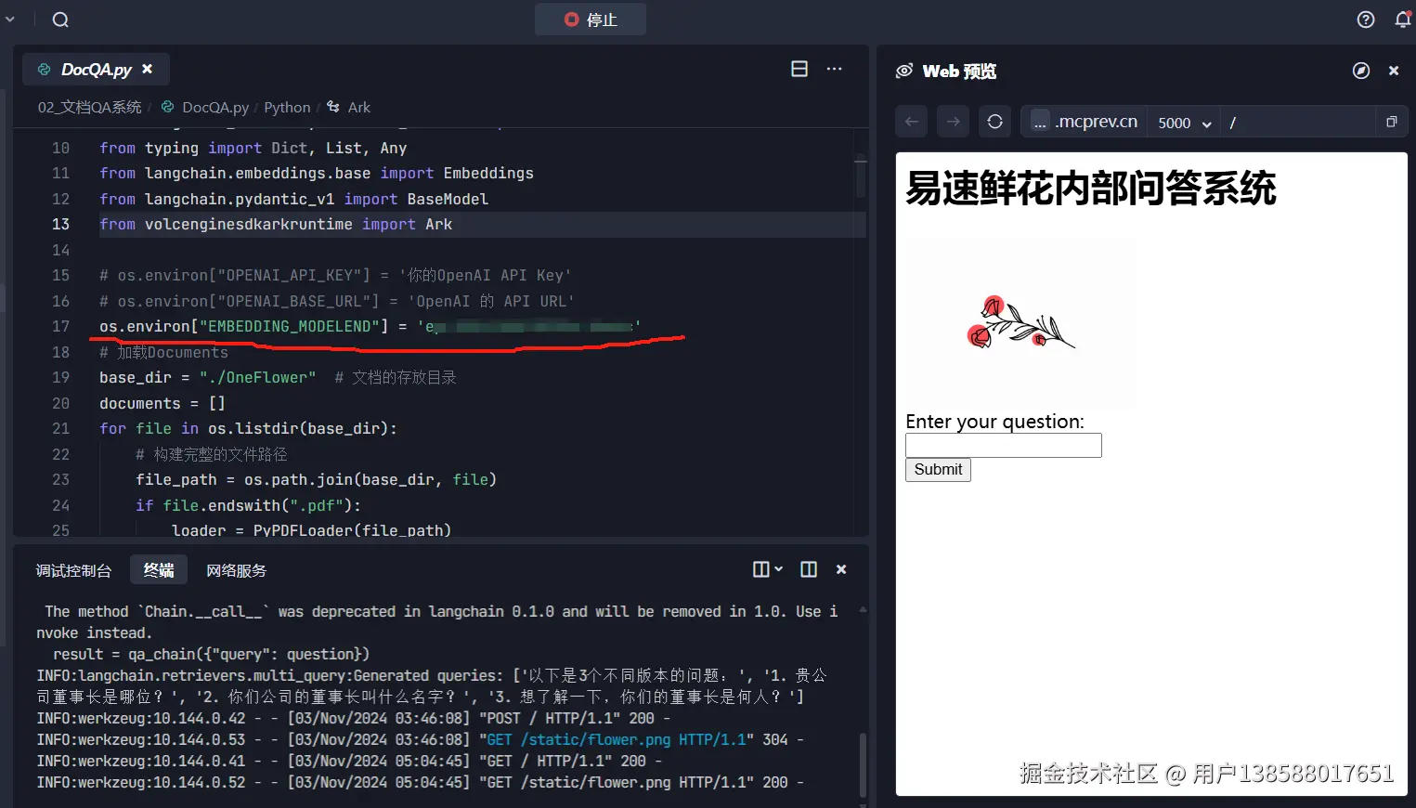The width and height of the screenshot is (1416, 808).
Task: Click the preview URL path field
Action: click(1297, 123)
